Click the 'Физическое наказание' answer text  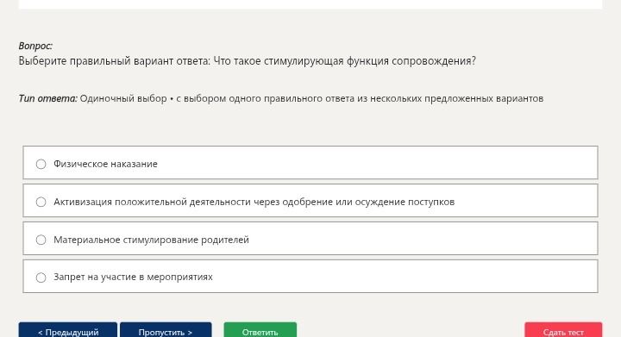click(105, 164)
